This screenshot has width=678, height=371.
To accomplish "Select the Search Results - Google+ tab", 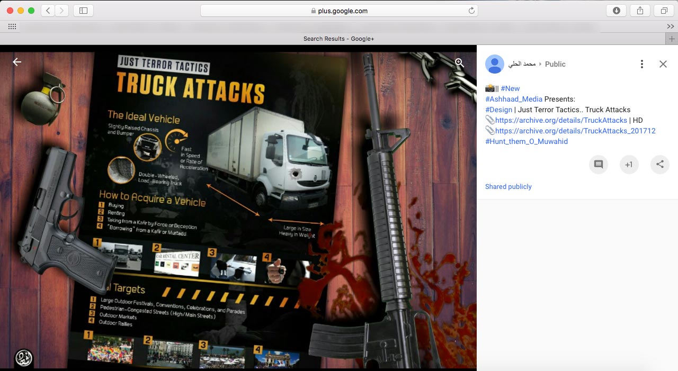I will pyautogui.click(x=338, y=39).
